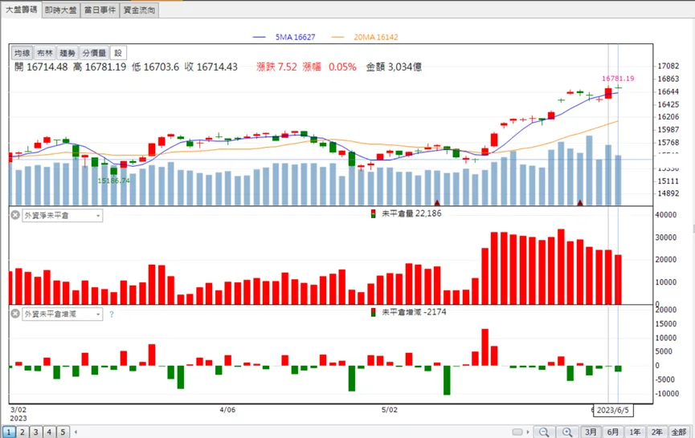Image resolution: width=695 pixels, height=438 pixels.
Task: Set chart range to 全部
Action: [x=679, y=432]
